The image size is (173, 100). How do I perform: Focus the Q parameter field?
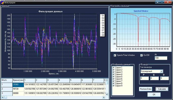155,78
